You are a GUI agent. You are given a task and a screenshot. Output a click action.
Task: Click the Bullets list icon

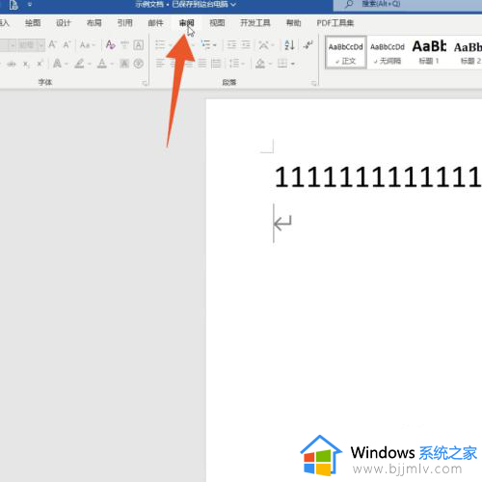pos(160,45)
